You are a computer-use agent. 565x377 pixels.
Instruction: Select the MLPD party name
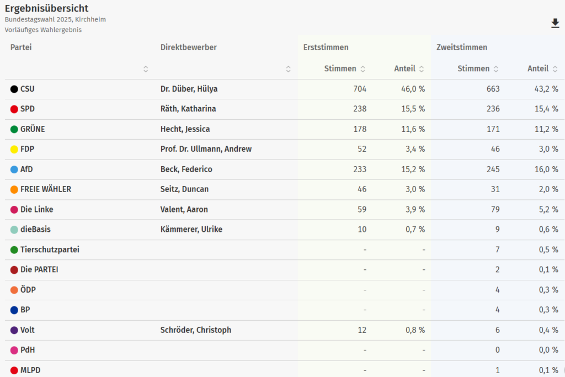tap(30, 370)
